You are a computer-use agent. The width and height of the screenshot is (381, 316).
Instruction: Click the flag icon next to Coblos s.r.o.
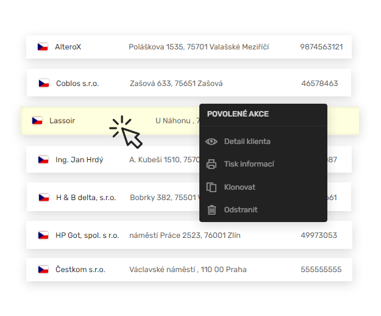pyautogui.click(x=43, y=84)
